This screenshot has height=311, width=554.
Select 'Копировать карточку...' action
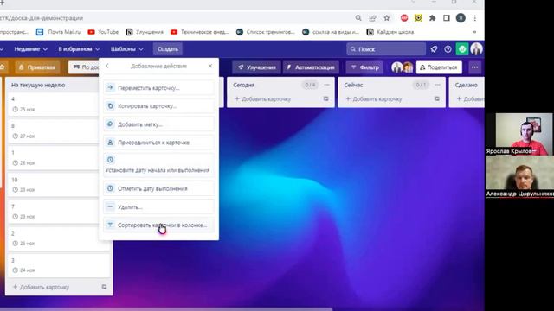158,105
